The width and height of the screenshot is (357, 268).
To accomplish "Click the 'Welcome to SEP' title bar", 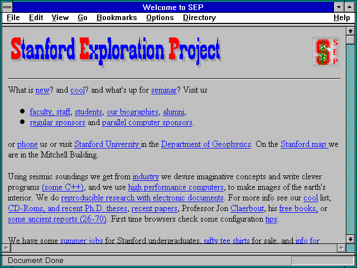I will coord(173,7).
